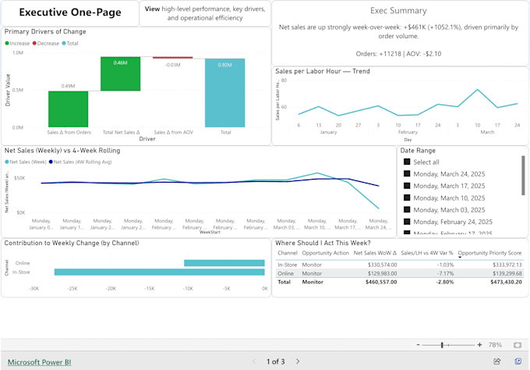The height and width of the screenshot is (370, 530).
Task: Select the Online channel bar
Action: coord(224,263)
